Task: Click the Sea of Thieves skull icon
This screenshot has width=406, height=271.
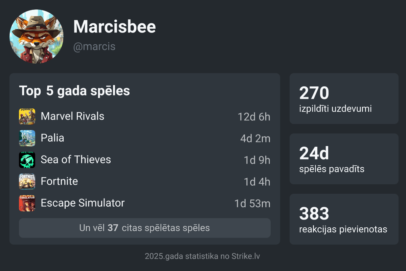Action: pos(27,160)
